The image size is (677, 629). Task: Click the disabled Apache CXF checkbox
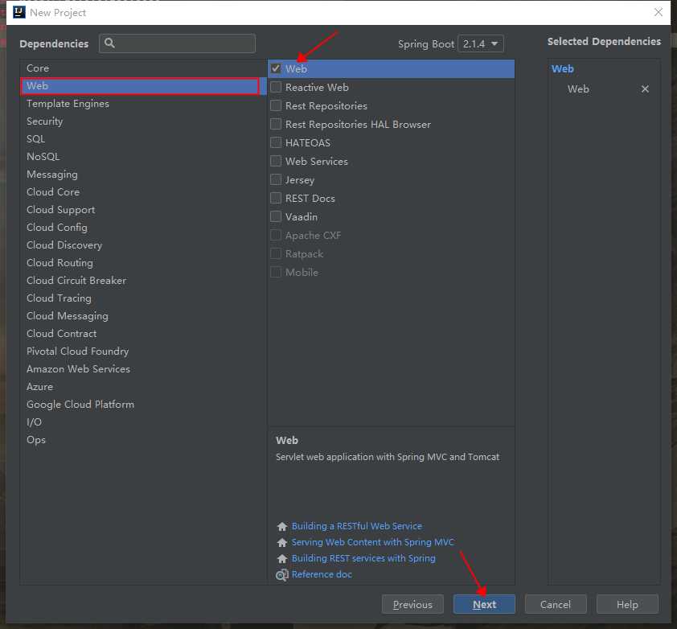(x=276, y=235)
